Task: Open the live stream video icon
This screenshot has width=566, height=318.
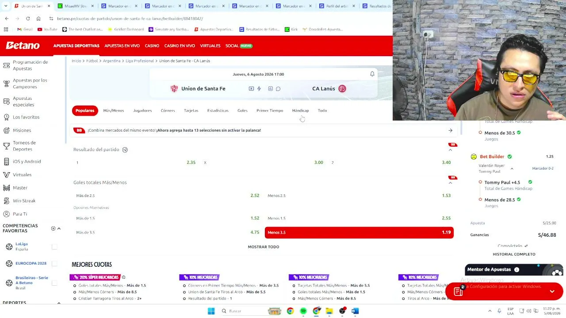Action: (251, 89)
